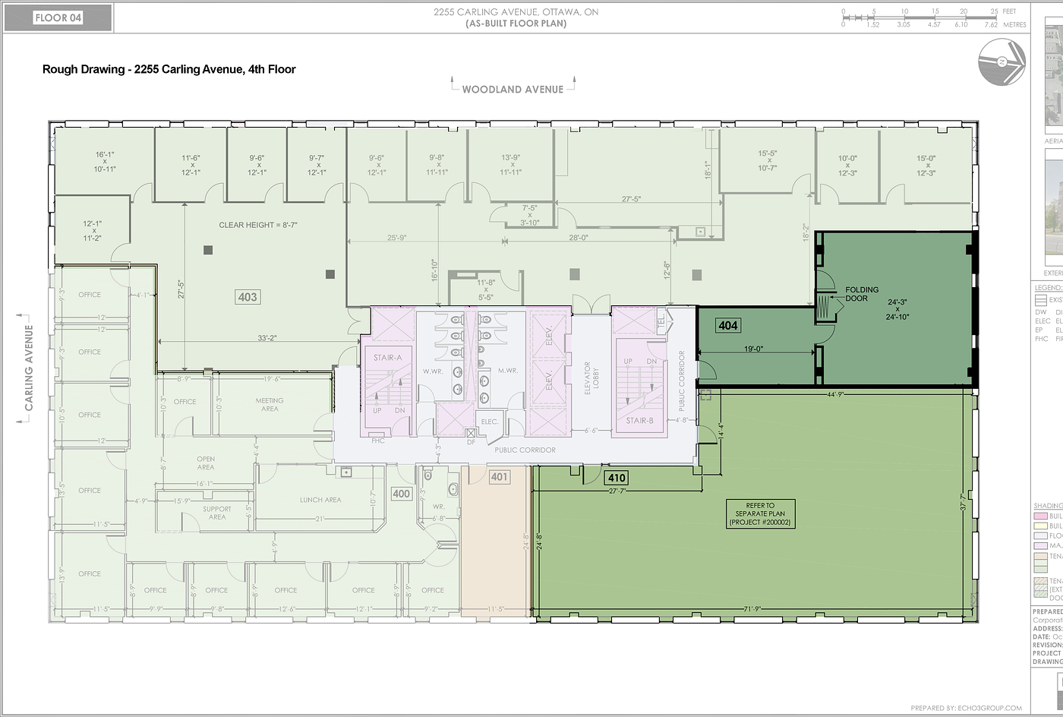The width and height of the screenshot is (1063, 717).
Task: Click the W.WR. washroom label
Action: 432,371
